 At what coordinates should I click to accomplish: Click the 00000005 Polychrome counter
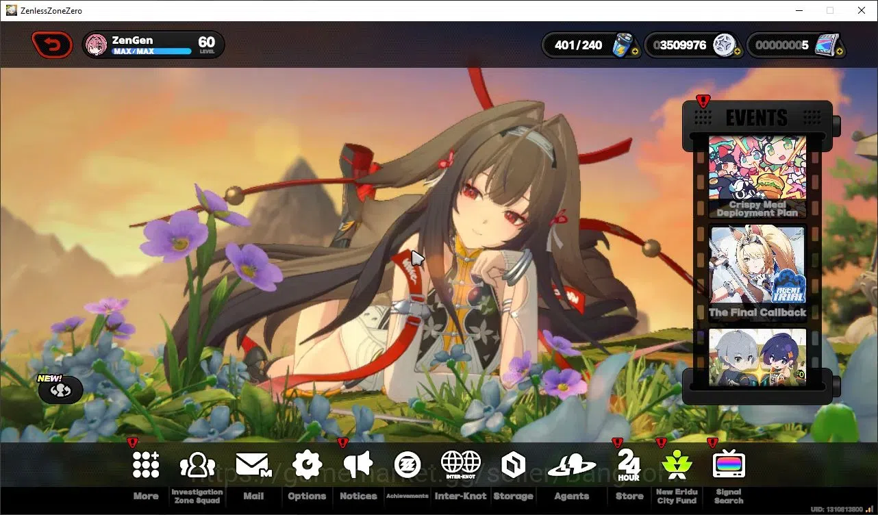coord(781,45)
